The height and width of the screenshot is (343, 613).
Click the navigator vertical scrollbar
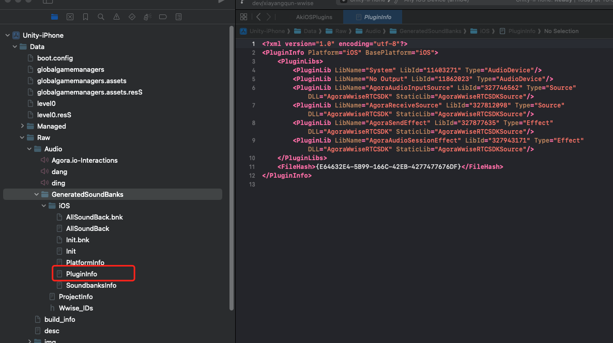[232, 168]
